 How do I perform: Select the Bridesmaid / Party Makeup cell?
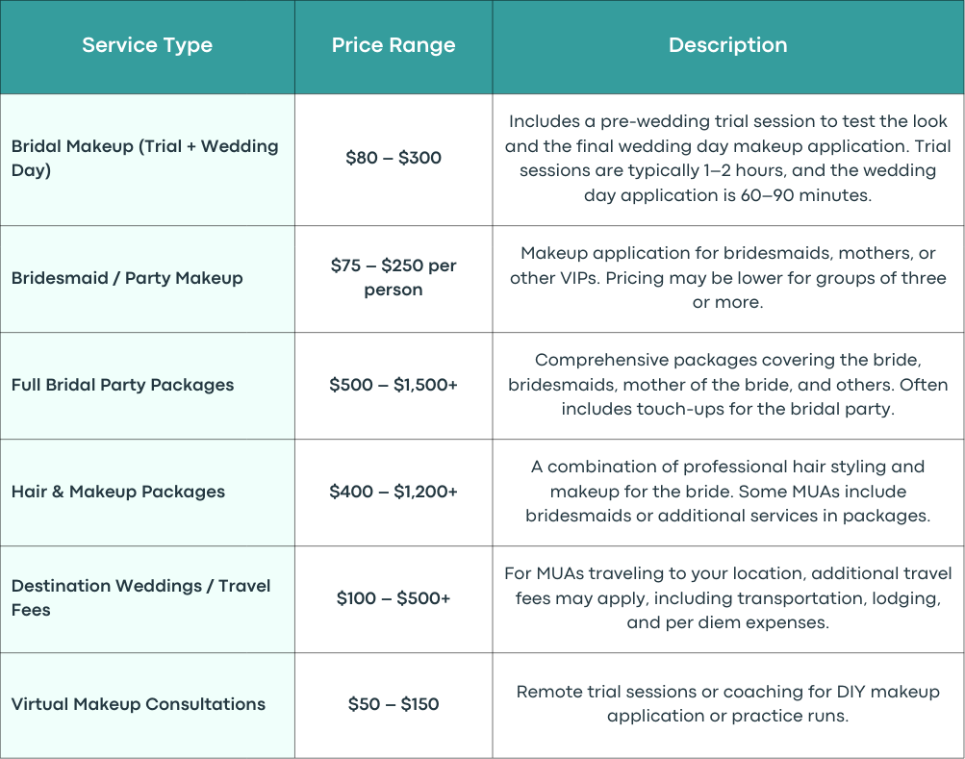click(147, 279)
